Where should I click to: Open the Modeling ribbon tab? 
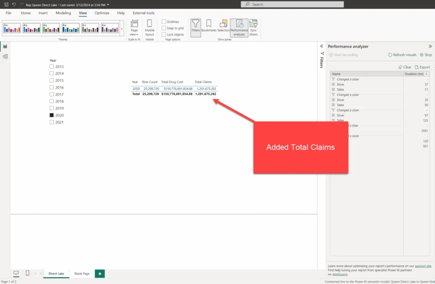pos(63,13)
